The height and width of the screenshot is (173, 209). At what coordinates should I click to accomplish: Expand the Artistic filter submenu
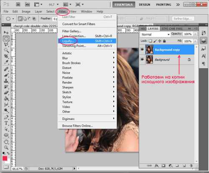(87, 53)
